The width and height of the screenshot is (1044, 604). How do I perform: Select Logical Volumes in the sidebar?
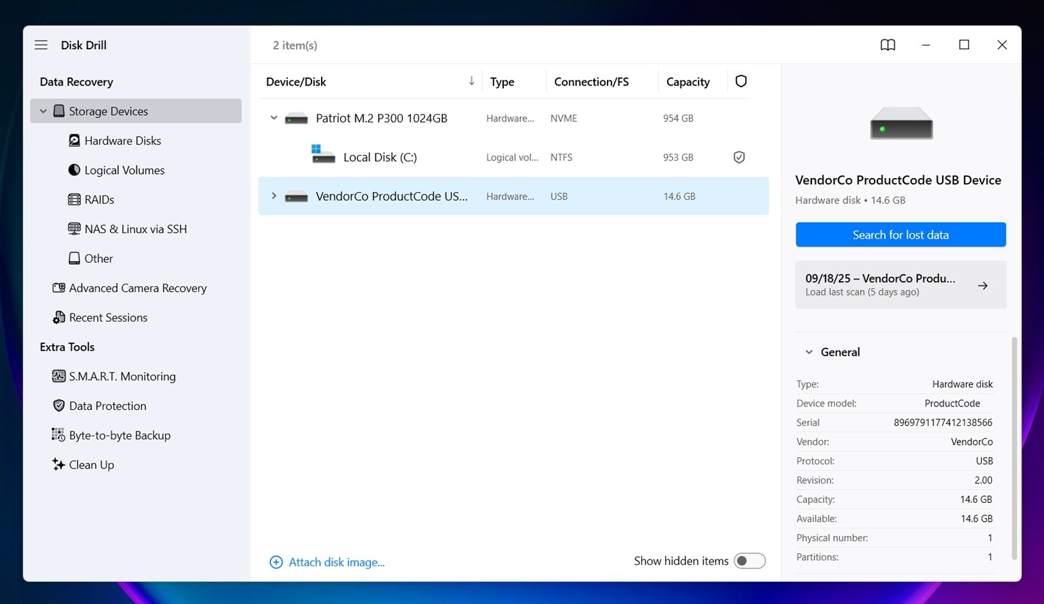coord(124,170)
